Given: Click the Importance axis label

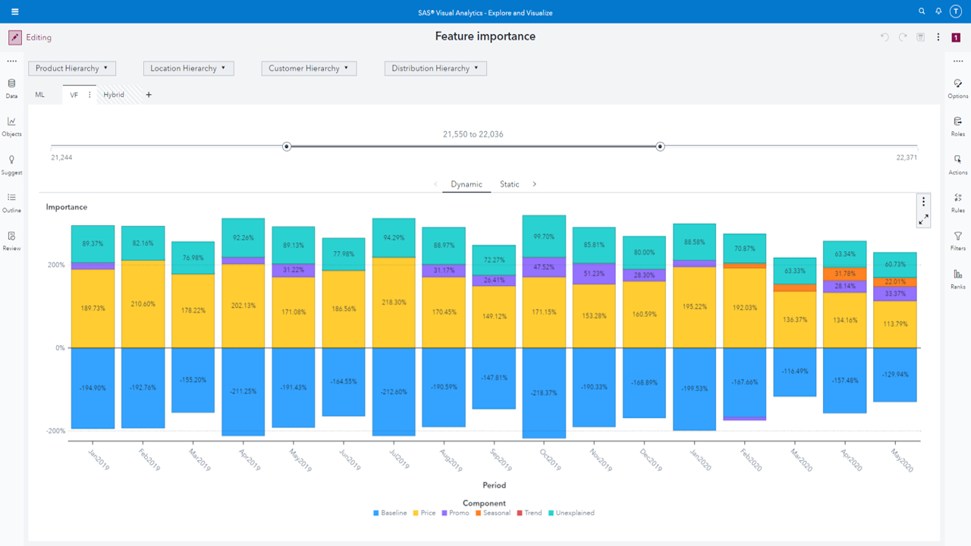Looking at the screenshot, I should [67, 207].
